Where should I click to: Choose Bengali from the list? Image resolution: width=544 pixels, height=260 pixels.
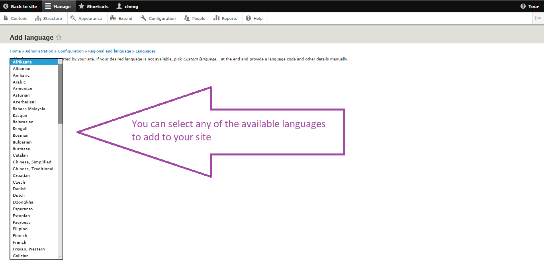[x=34, y=129]
